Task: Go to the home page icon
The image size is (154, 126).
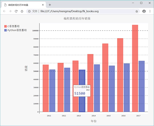Action: [22, 11]
